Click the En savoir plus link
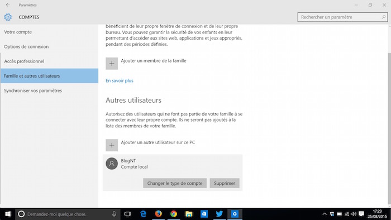The height and width of the screenshot is (220, 391). pos(120,81)
